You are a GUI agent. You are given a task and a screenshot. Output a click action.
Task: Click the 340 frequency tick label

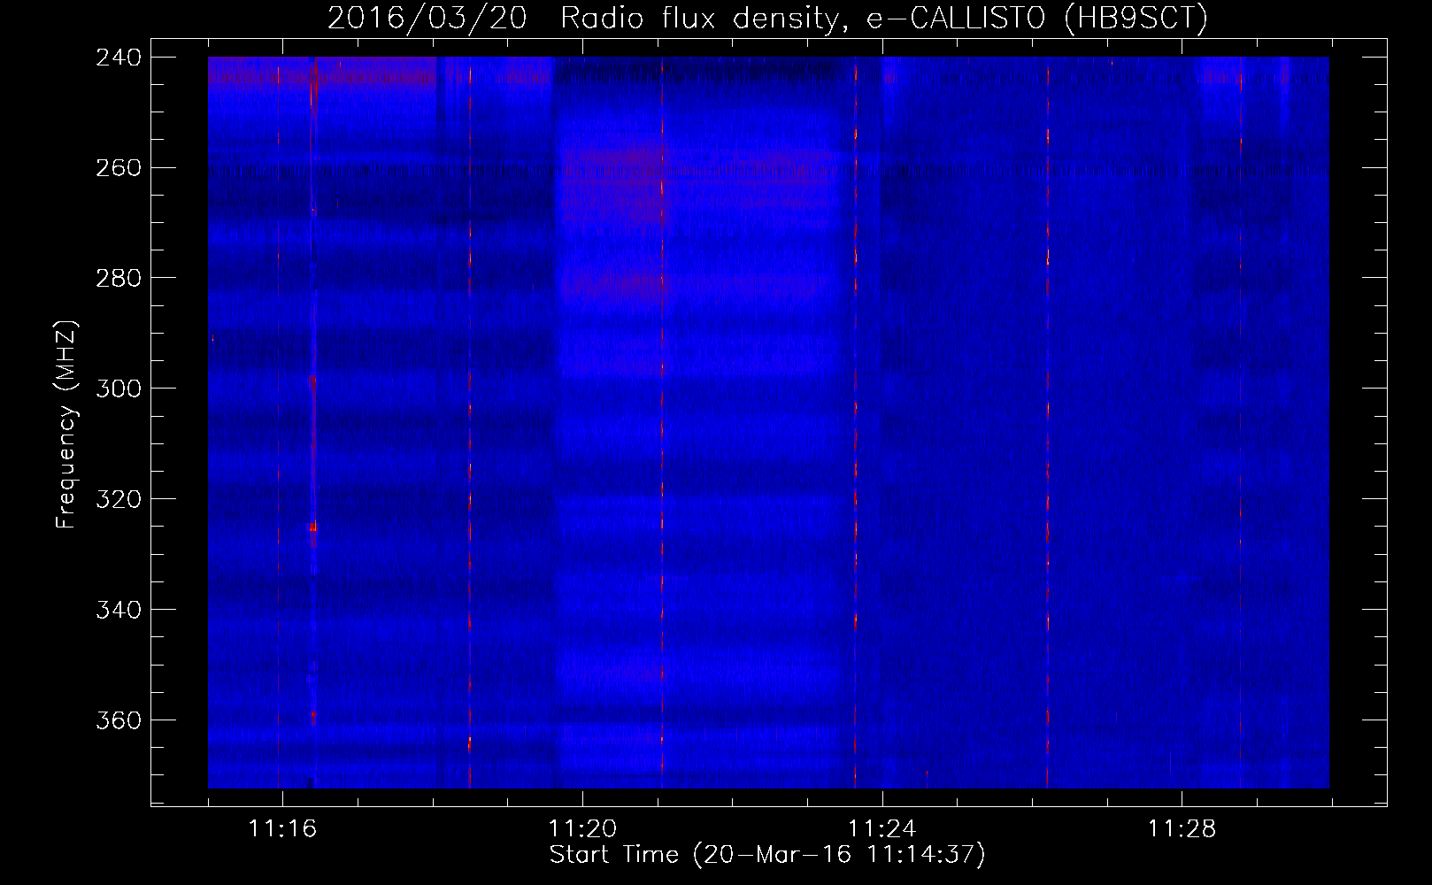click(x=119, y=610)
